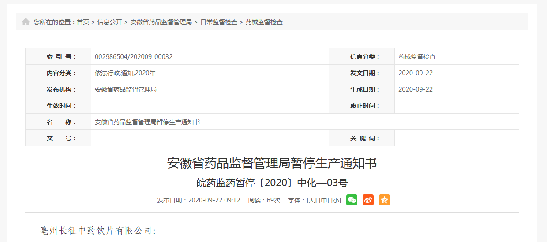Click the read count 阅读：69次
This screenshot has width=547, height=242.
[264, 200]
